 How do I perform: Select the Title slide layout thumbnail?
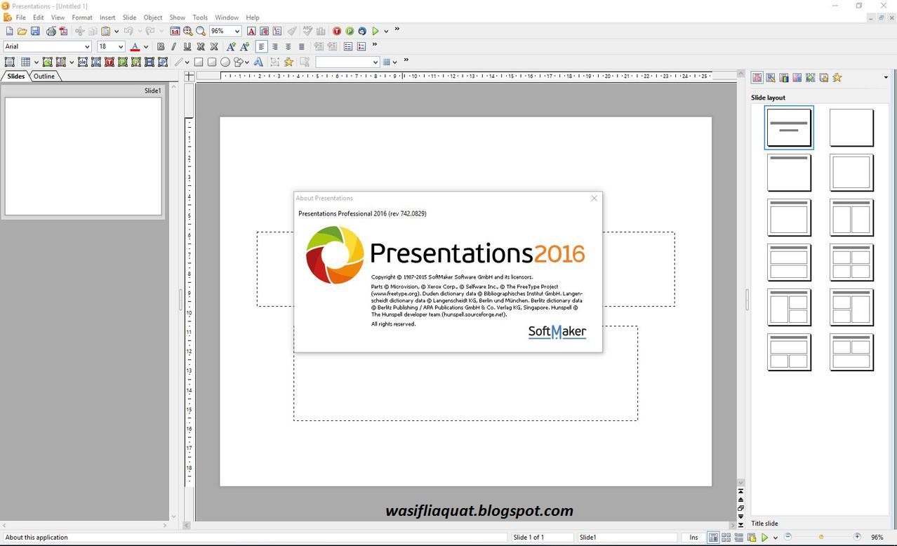click(789, 127)
